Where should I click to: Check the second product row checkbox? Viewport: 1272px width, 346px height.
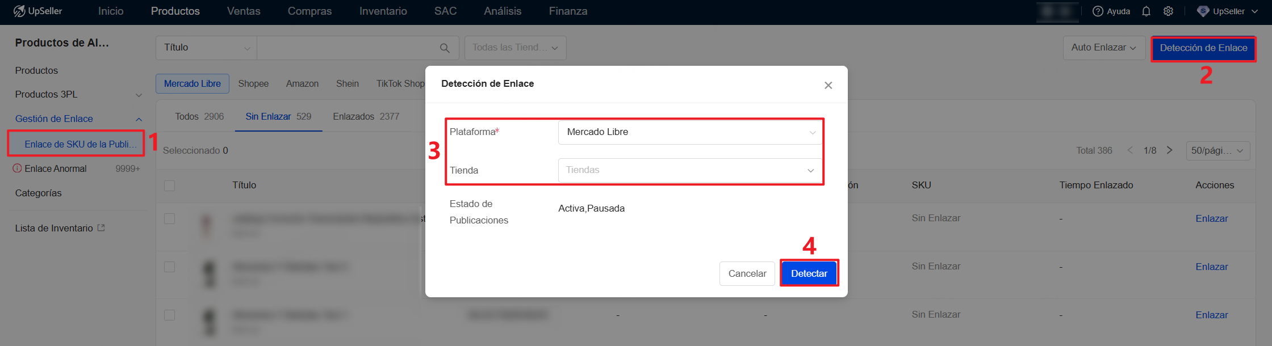169,267
